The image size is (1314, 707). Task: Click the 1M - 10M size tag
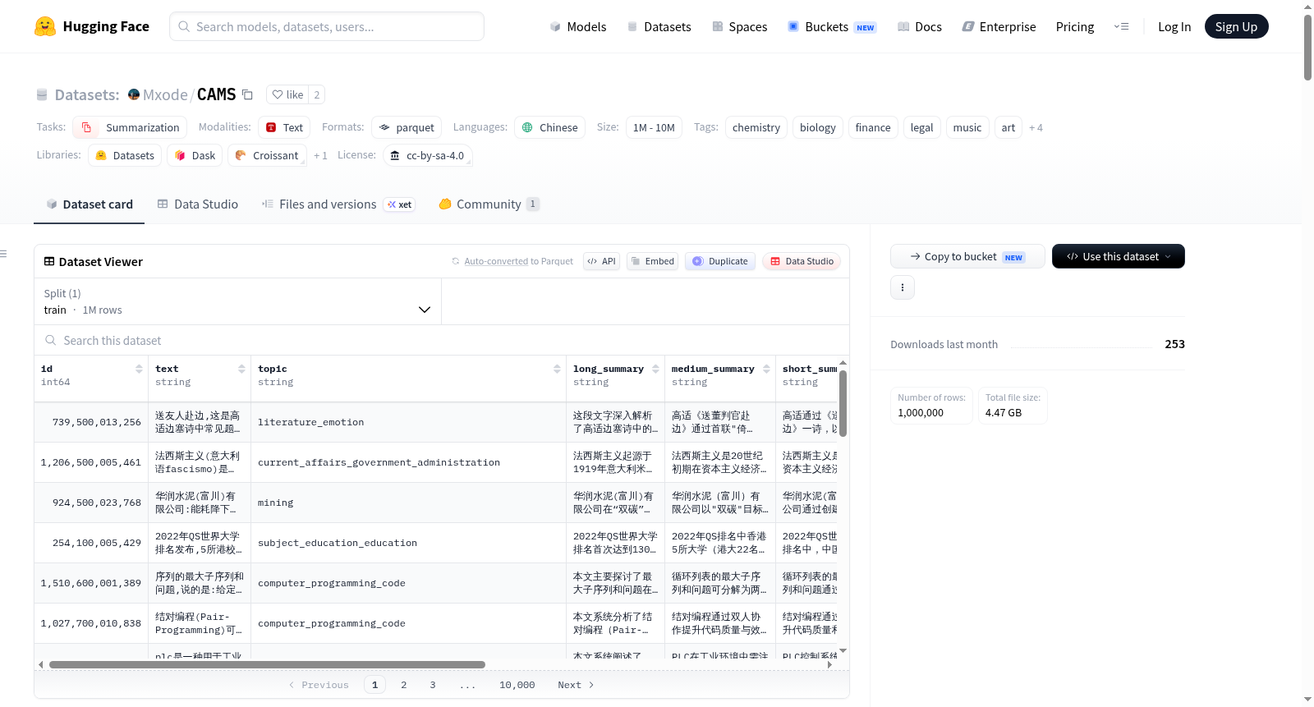[654, 127]
